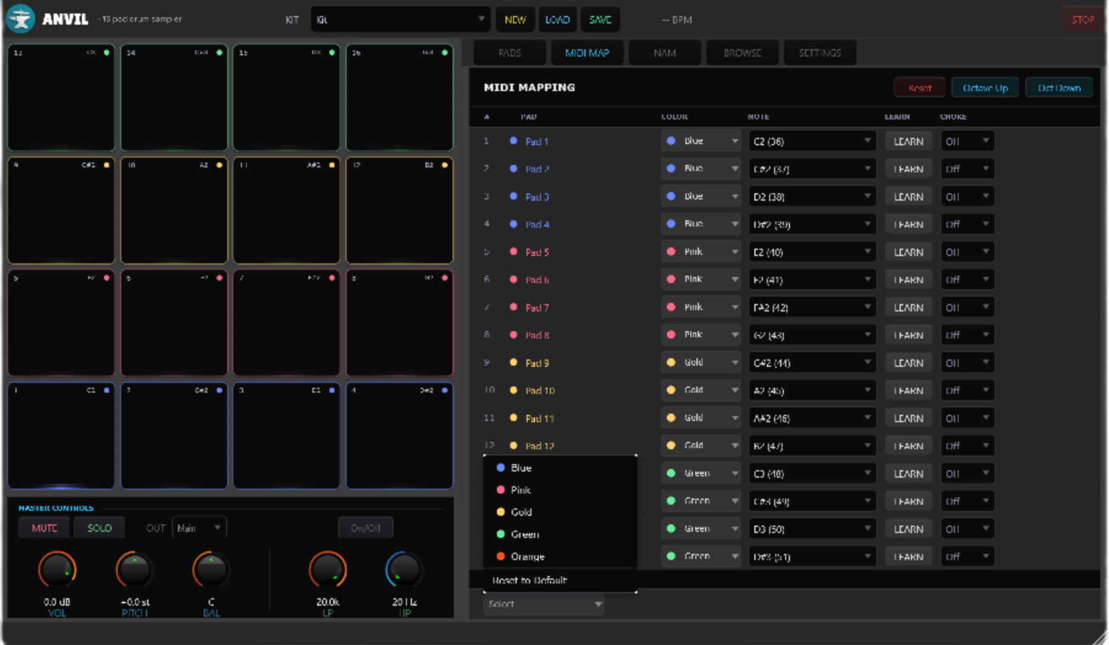
Task: Trigger drum pad 16
Action: click(x=400, y=98)
